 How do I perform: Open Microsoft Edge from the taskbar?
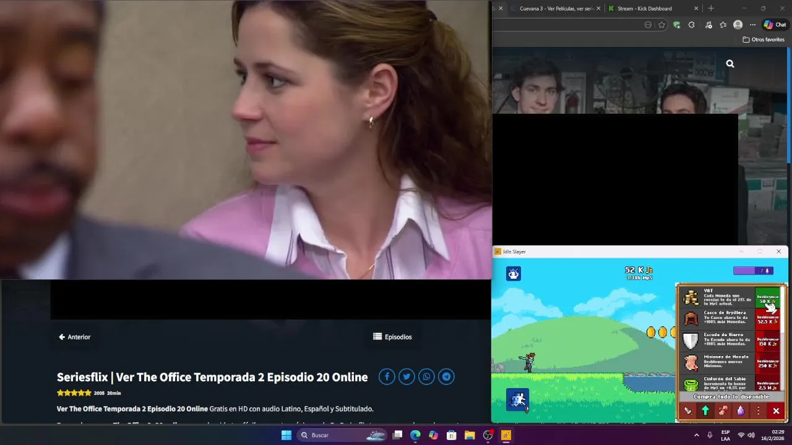(415, 435)
